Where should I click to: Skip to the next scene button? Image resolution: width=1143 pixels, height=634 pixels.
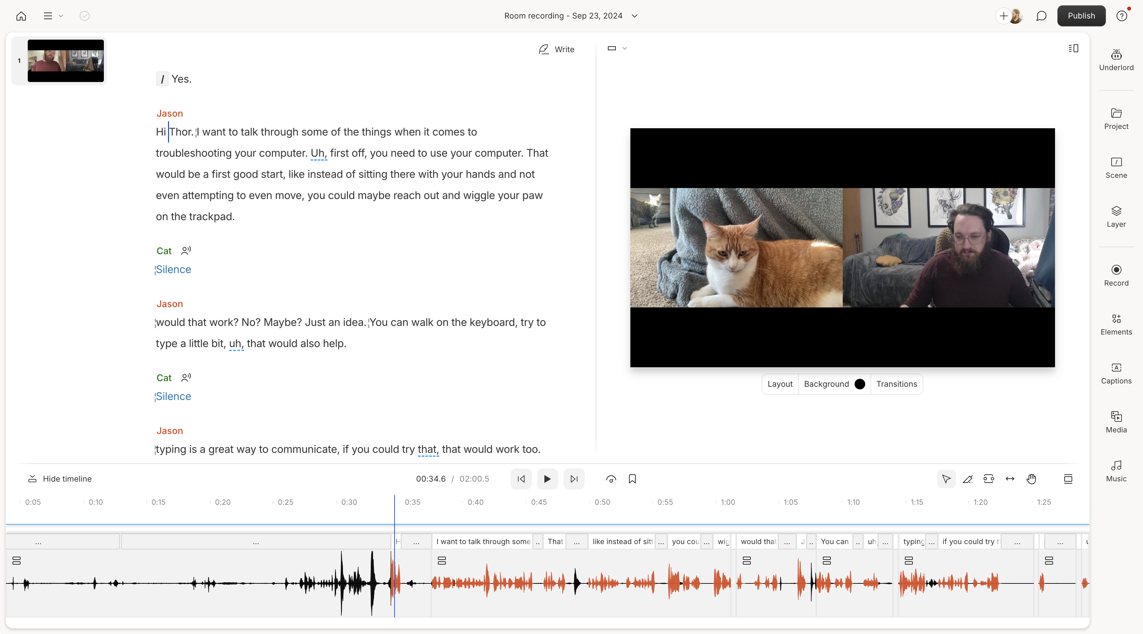point(574,479)
